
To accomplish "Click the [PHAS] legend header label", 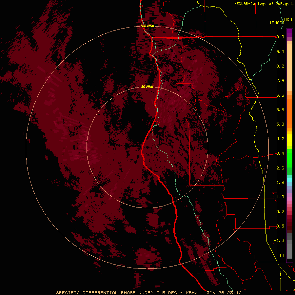I will point(277,23).
